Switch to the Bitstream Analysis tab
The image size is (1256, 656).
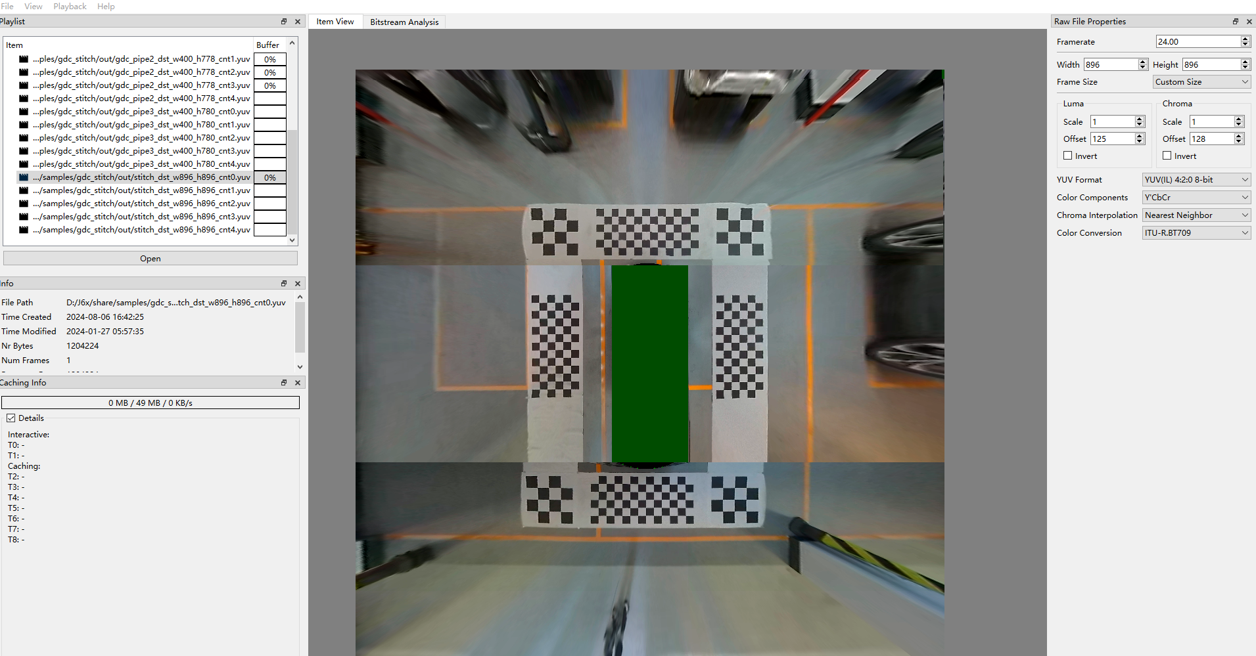coord(404,22)
